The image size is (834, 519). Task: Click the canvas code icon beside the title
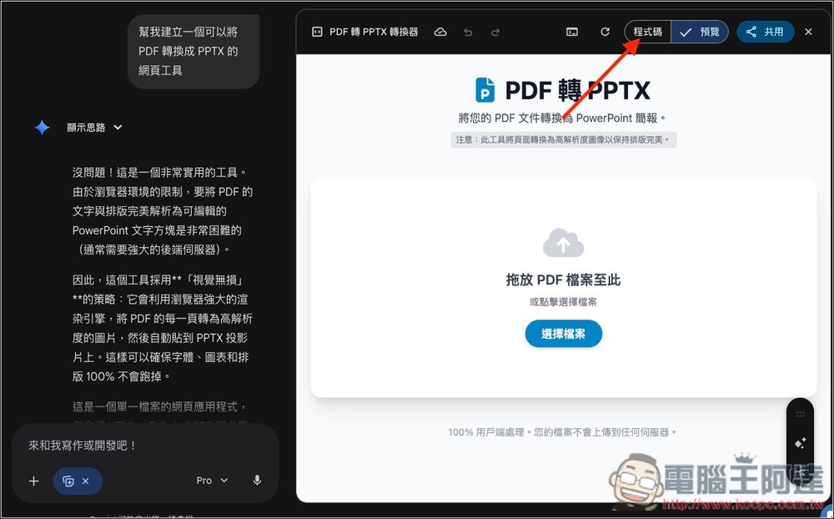pyautogui.click(x=317, y=32)
